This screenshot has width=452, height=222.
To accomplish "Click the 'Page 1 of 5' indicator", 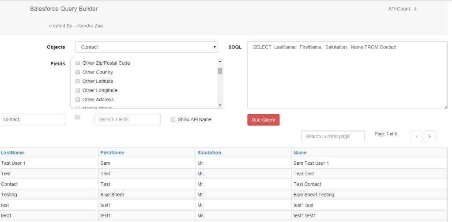I will click(386, 134).
